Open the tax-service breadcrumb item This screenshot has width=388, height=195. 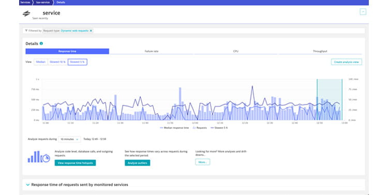coord(42,2)
